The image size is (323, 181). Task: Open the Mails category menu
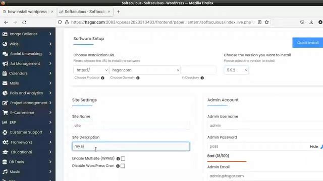pos(28,83)
